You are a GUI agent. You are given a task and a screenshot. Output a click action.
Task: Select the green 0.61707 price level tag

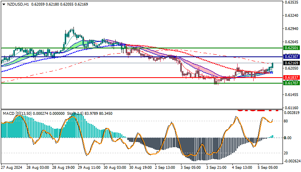[292, 83]
